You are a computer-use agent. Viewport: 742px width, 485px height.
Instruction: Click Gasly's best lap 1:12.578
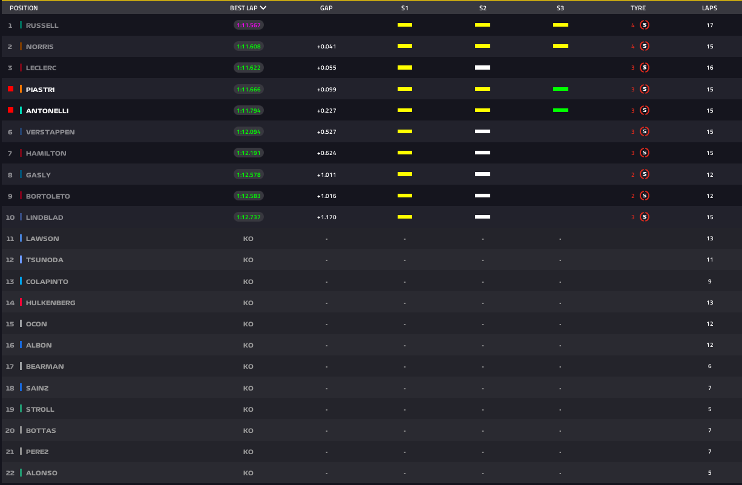click(249, 174)
